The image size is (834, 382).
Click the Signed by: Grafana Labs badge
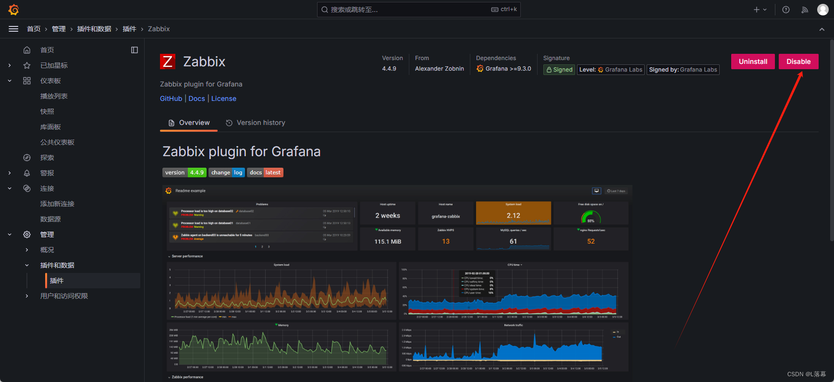(683, 70)
